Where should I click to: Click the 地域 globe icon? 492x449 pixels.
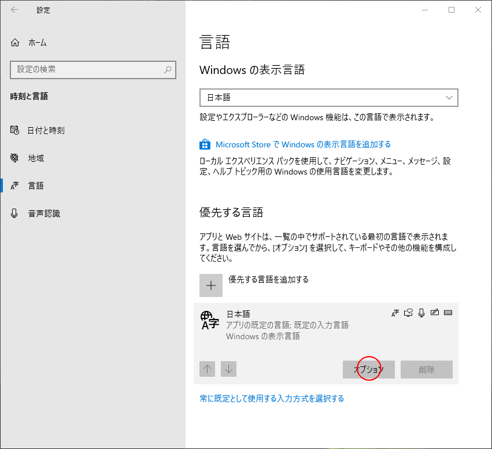click(x=14, y=158)
